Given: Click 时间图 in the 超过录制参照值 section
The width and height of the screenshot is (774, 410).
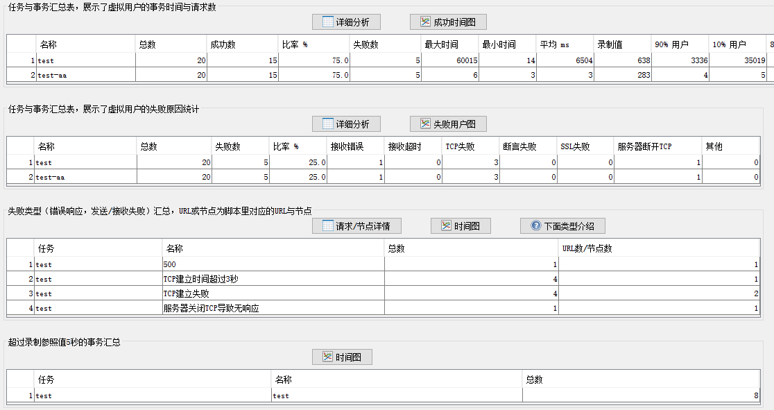Looking at the screenshot, I should click(x=342, y=357).
